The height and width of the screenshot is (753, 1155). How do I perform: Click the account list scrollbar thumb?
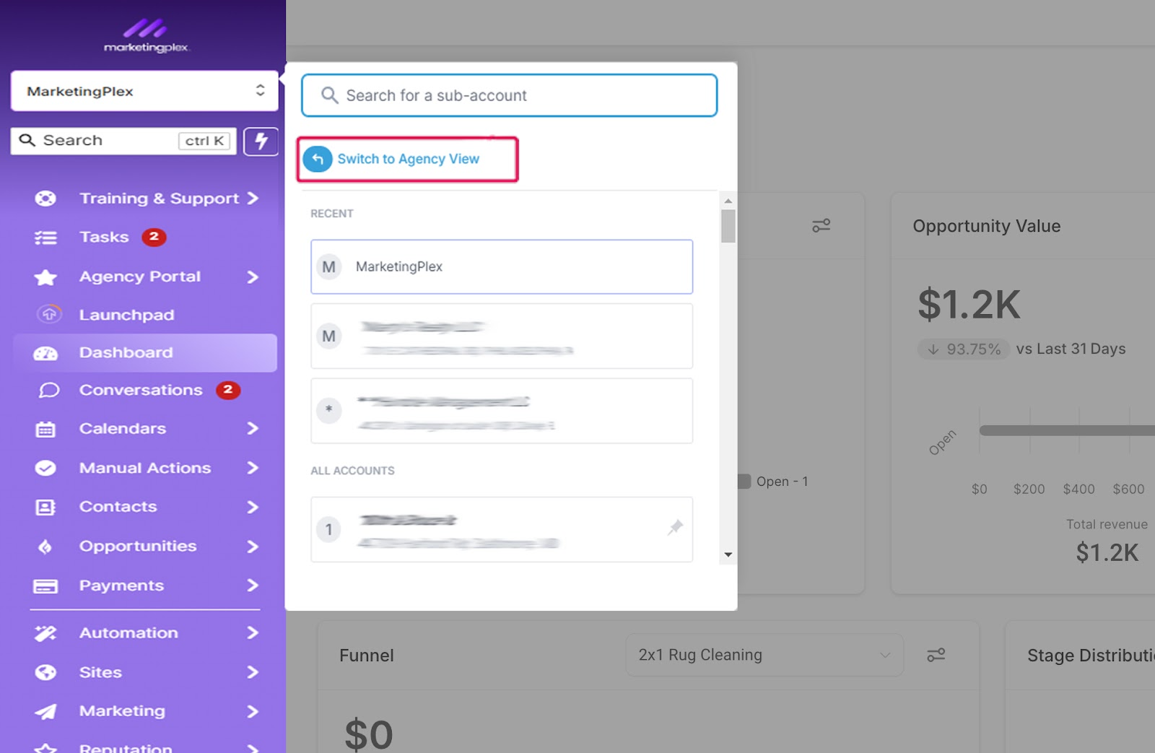pyautogui.click(x=728, y=226)
